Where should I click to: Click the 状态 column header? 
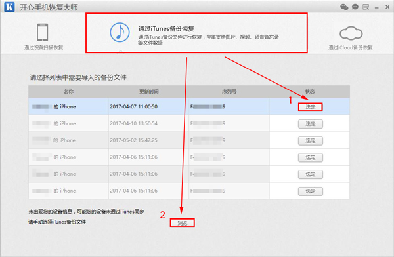point(309,92)
